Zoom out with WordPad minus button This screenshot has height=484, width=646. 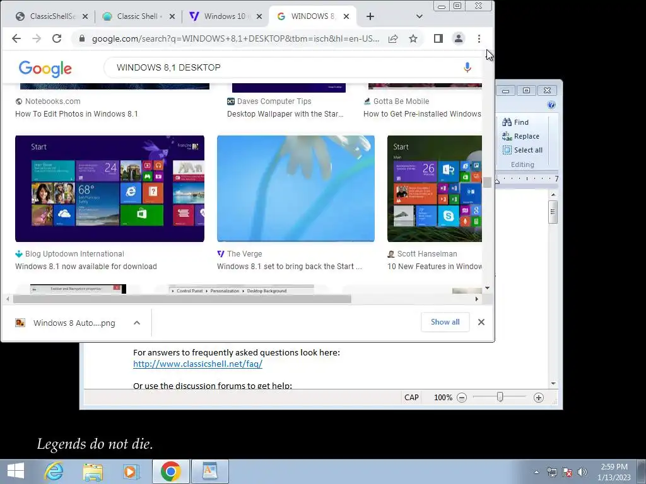pyautogui.click(x=462, y=398)
